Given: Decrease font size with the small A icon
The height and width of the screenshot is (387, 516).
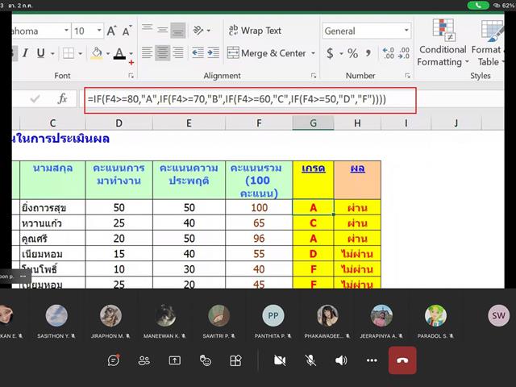Looking at the screenshot, I should 127,31.
